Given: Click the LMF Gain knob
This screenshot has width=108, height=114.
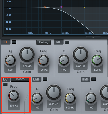Looking at the screenshot, I should [54, 92].
